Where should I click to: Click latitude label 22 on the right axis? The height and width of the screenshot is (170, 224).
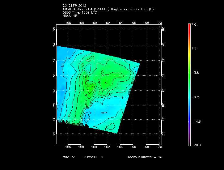(163, 133)
